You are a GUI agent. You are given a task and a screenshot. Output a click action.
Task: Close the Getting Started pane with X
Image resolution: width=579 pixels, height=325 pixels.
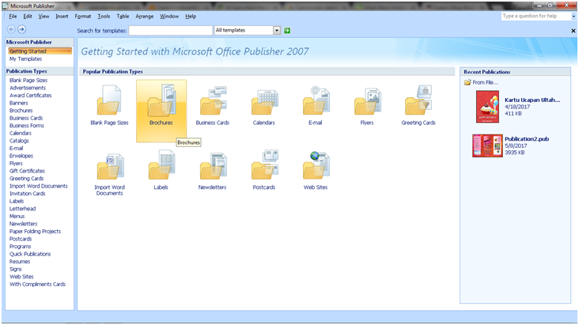click(x=573, y=31)
